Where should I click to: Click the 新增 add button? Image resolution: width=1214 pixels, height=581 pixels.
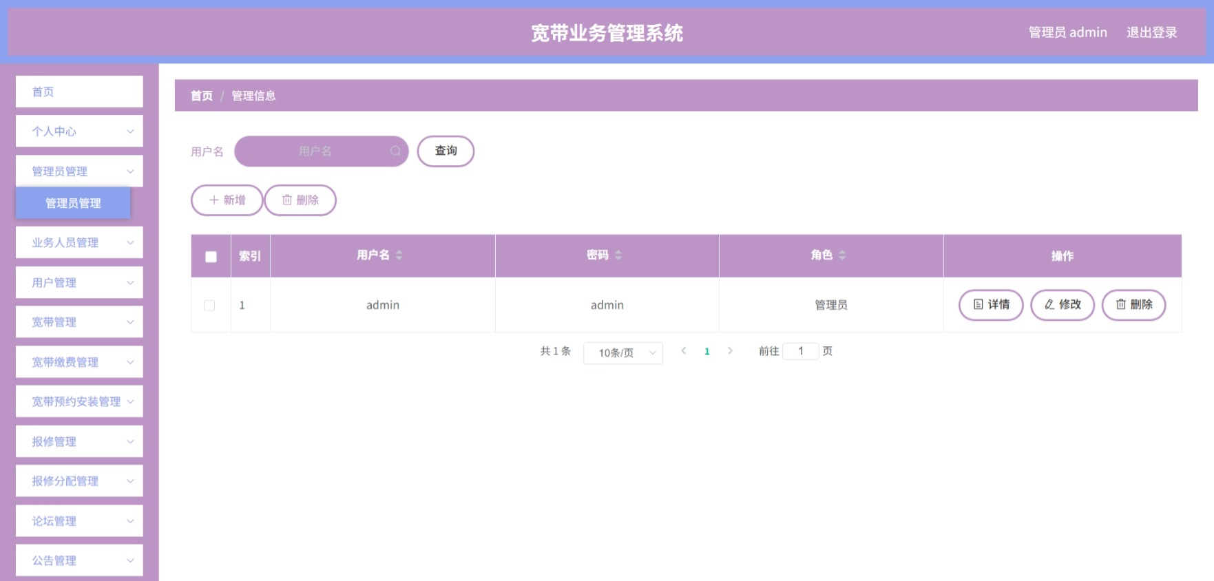tap(227, 200)
